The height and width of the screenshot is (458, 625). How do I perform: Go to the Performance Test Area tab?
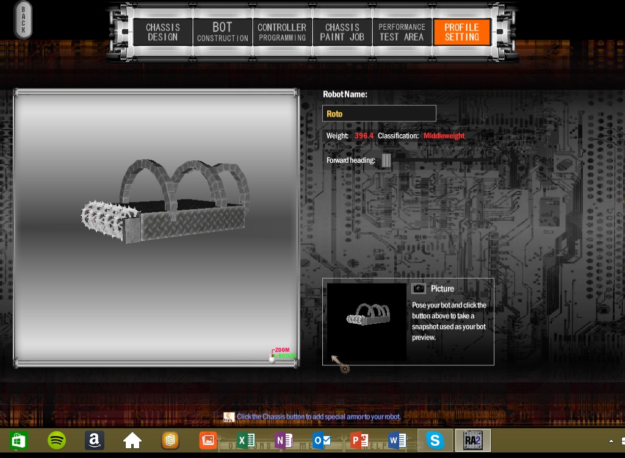click(402, 32)
